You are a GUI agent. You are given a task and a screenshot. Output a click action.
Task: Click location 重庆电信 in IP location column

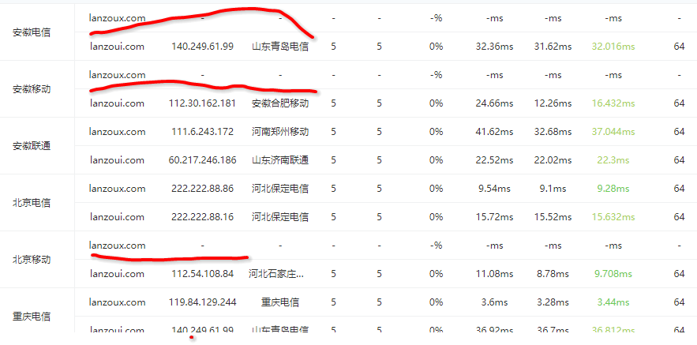280,302
